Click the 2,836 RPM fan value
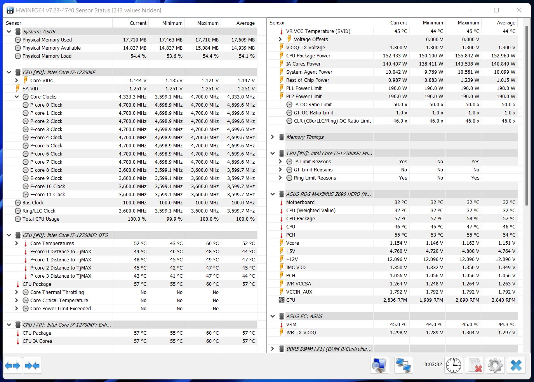The width and height of the screenshot is (534, 382). click(x=395, y=300)
